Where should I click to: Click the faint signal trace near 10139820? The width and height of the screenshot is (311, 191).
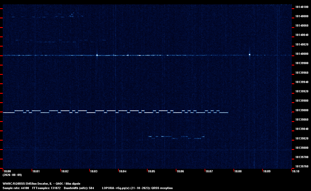pos(176,137)
